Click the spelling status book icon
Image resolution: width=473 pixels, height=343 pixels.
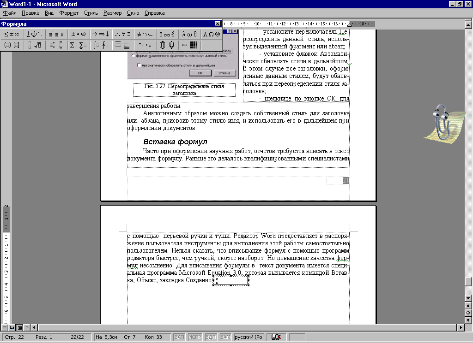coord(276,337)
